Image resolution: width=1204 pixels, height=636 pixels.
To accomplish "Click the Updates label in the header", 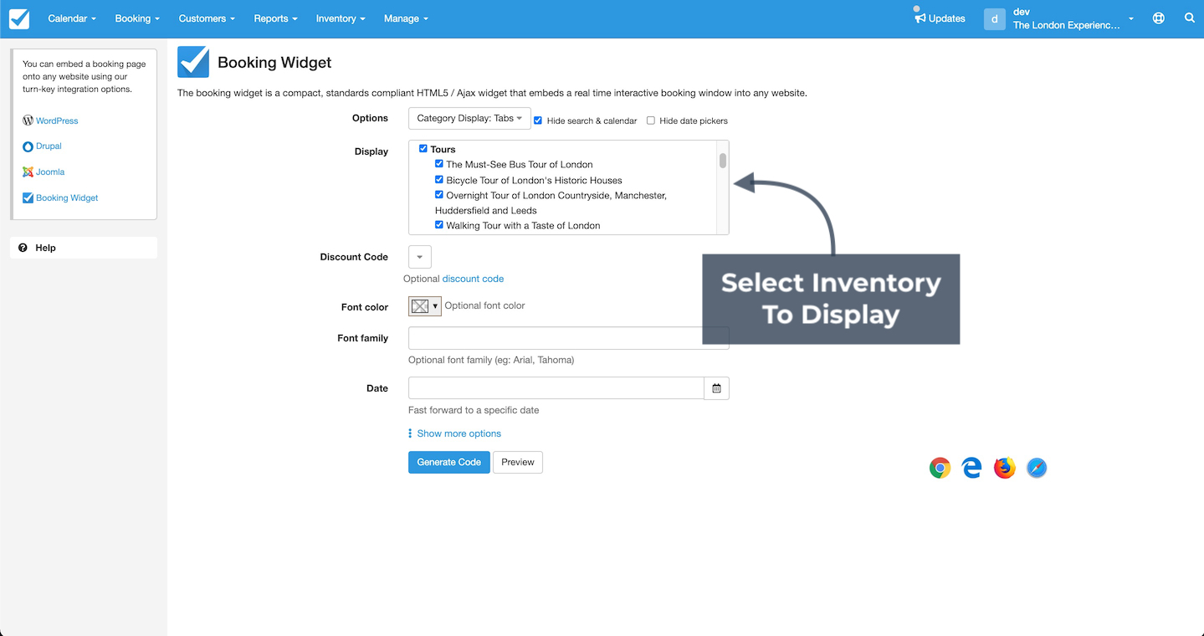I will click(x=947, y=18).
